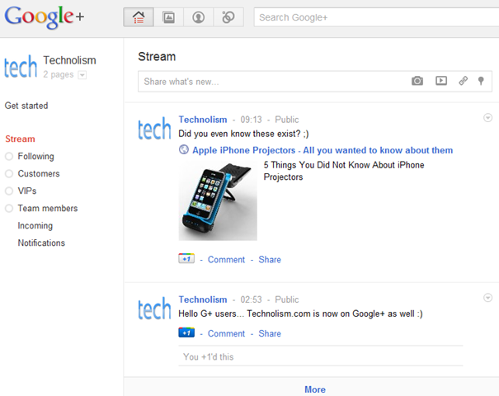Select the Customers circle filter
Viewport: 499px width, 396px height.
[x=38, y=174]
